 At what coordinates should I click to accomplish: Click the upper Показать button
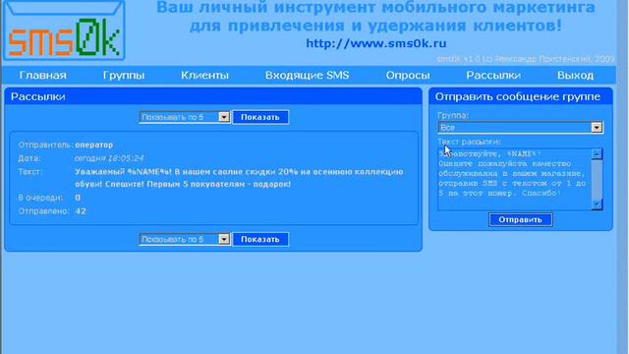tap(260, 117)
